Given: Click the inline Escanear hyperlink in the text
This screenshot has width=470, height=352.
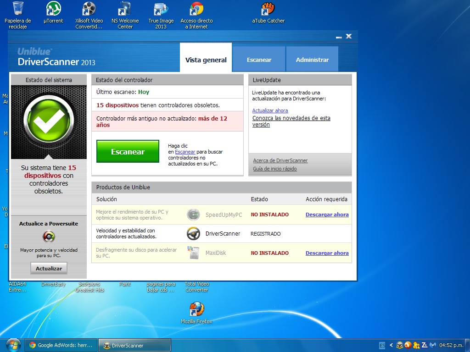Looking at the screenshot, I should click(185, 152).
